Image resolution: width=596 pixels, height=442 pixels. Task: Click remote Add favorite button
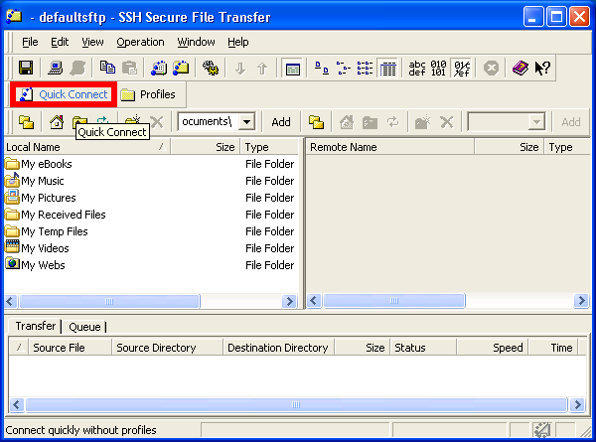click(x=571, y=122)
